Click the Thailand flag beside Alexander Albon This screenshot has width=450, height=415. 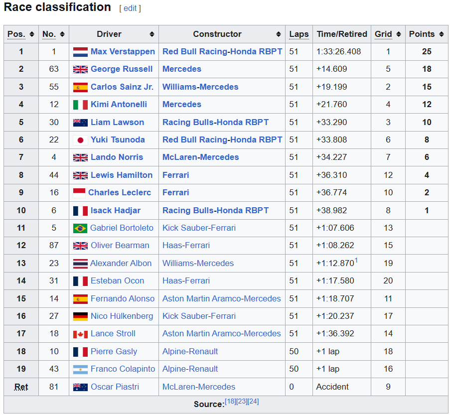[x=80, y=264]
